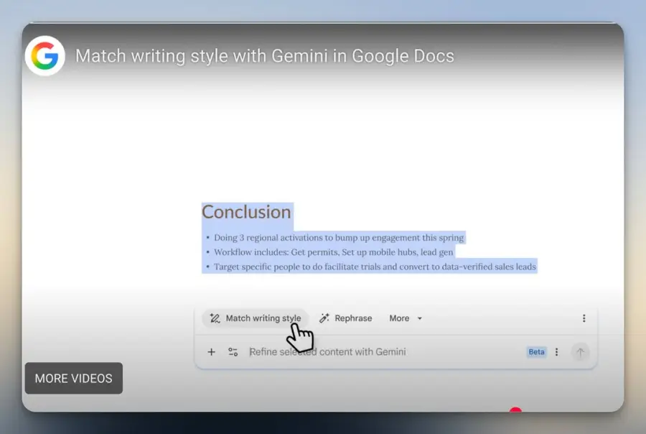Click the Conclusion heading
646x434 pixels.
[246, 212]
